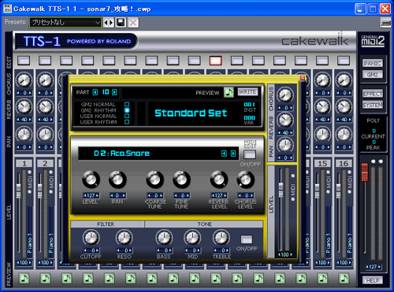Open the SYSTEM settings
Screen dimensions: 394x292
(x=373, y=105)
